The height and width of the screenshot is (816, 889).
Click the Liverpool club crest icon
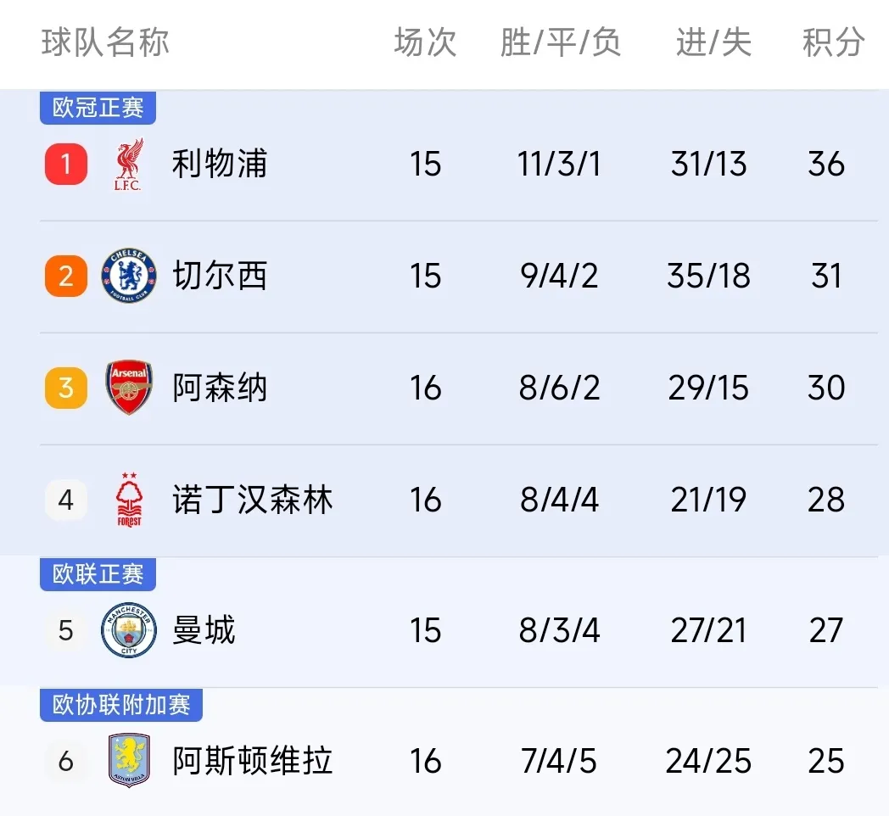129,165
